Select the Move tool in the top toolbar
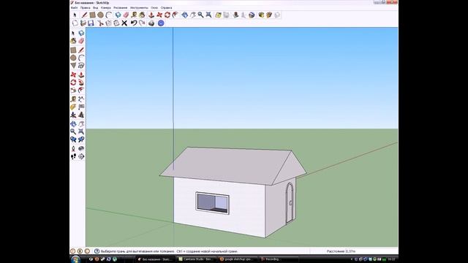Viewport: 468px width, 263px height. coord(159,15)
